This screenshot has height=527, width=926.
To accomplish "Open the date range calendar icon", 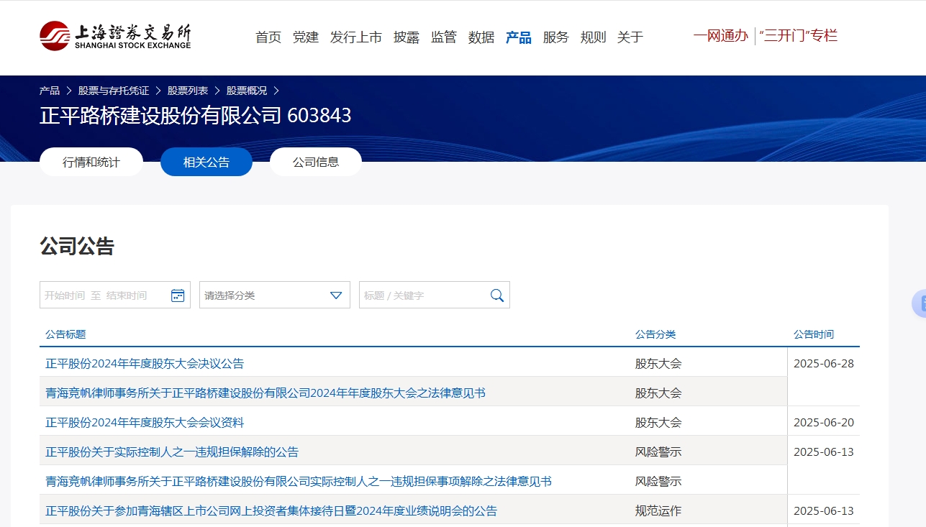I will tap(178, 295).
